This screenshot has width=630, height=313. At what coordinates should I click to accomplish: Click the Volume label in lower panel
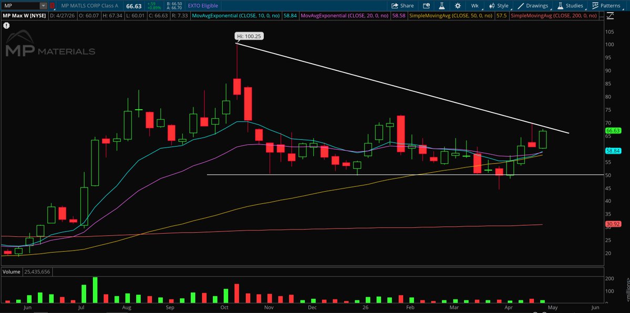pos(12,272)
